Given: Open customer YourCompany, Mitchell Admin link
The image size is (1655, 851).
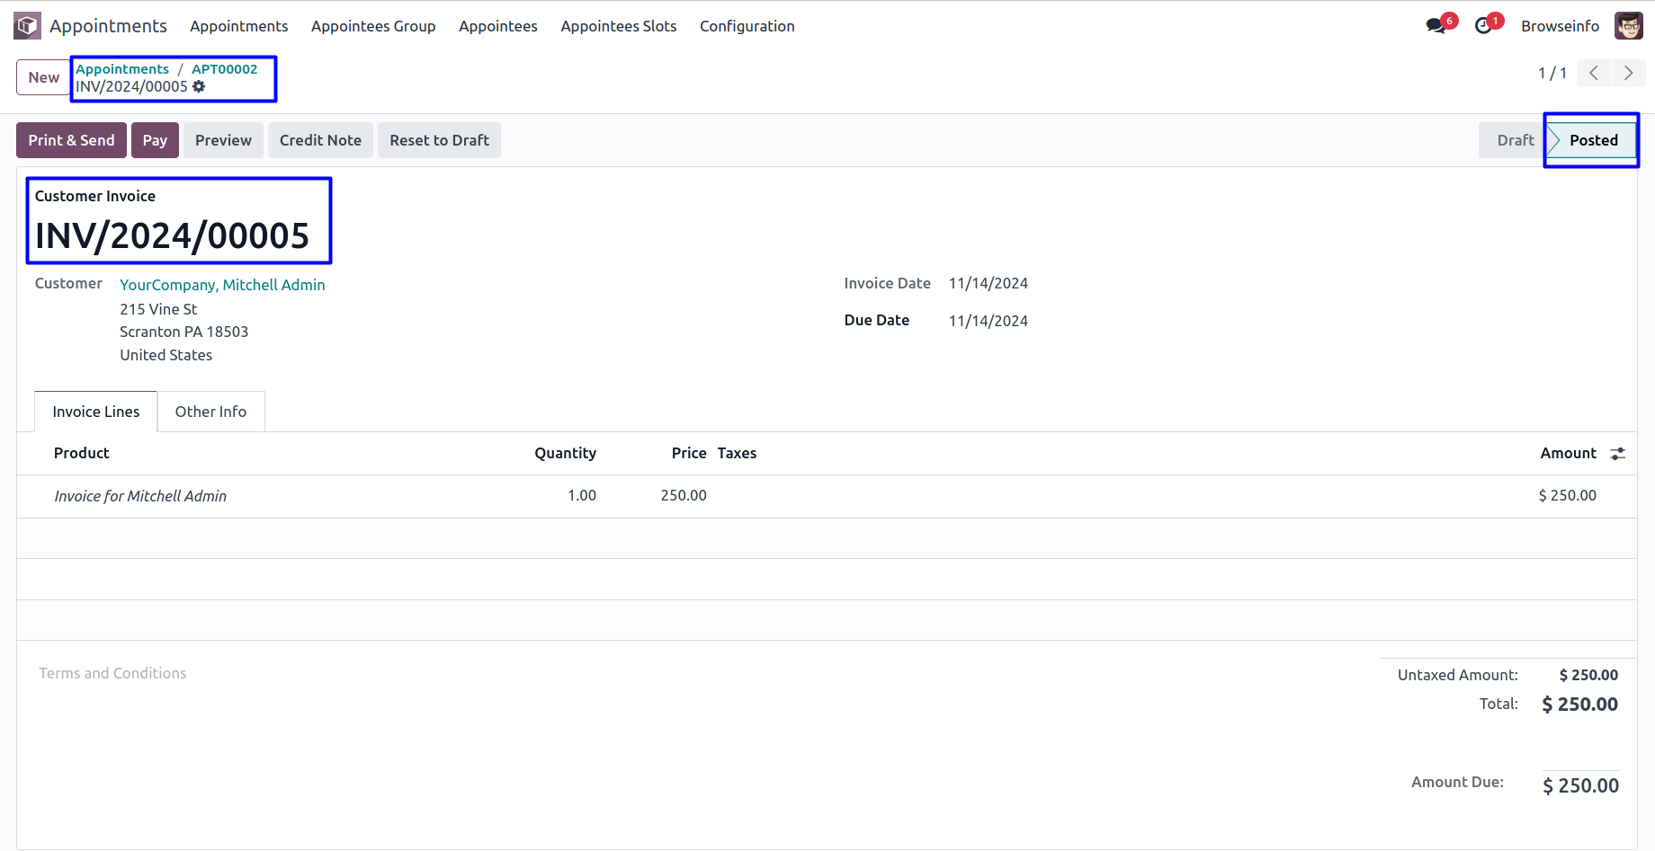Looking at the screenshot, I should click(222, 285).
